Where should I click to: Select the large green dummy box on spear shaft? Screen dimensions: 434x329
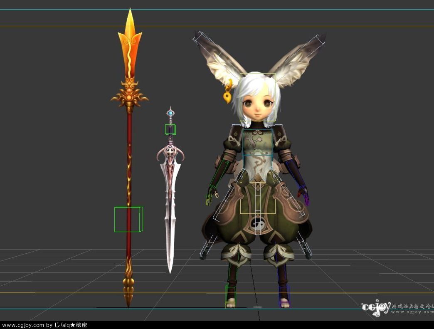click(x=129, y=219)
